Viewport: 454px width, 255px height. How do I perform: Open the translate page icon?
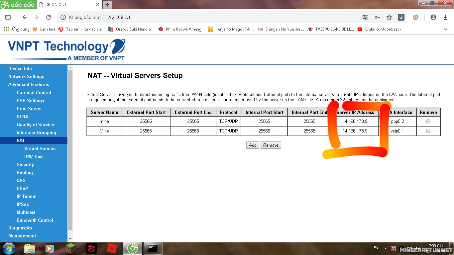365,17
